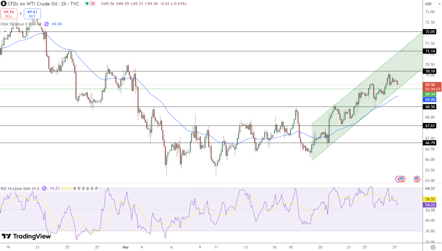This screenshot has height=251, width=442.
Task: Click the 65.00 price scale label
Action: [430, 180]
